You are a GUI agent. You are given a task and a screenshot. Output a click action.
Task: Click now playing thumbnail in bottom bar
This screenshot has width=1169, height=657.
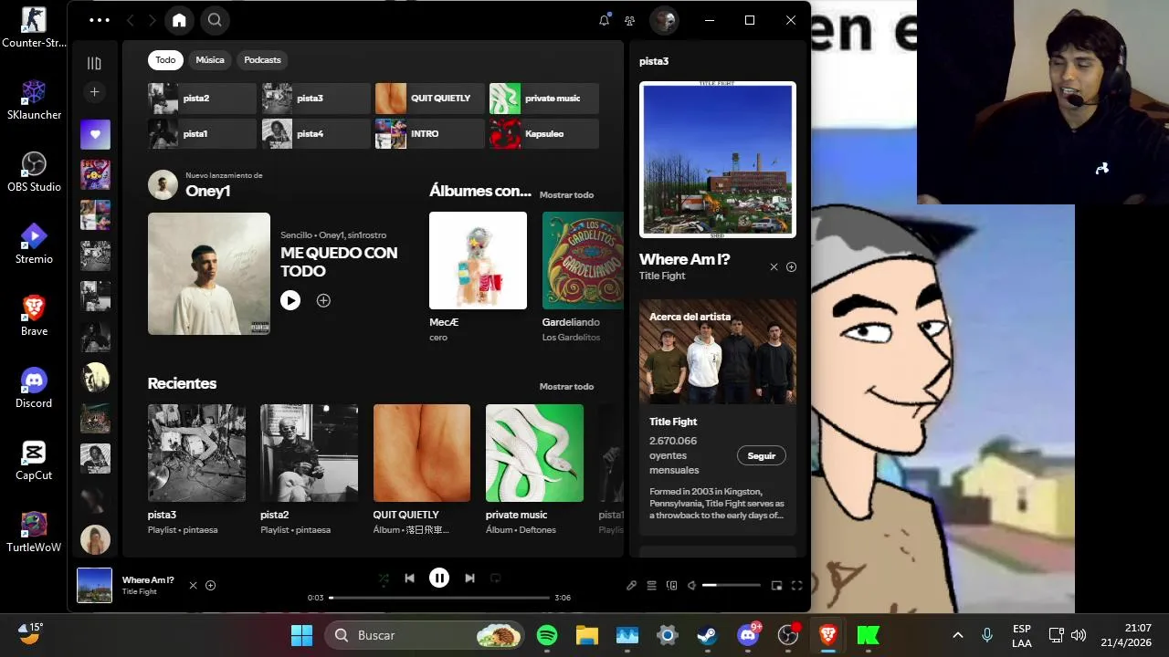coord(94,586)
